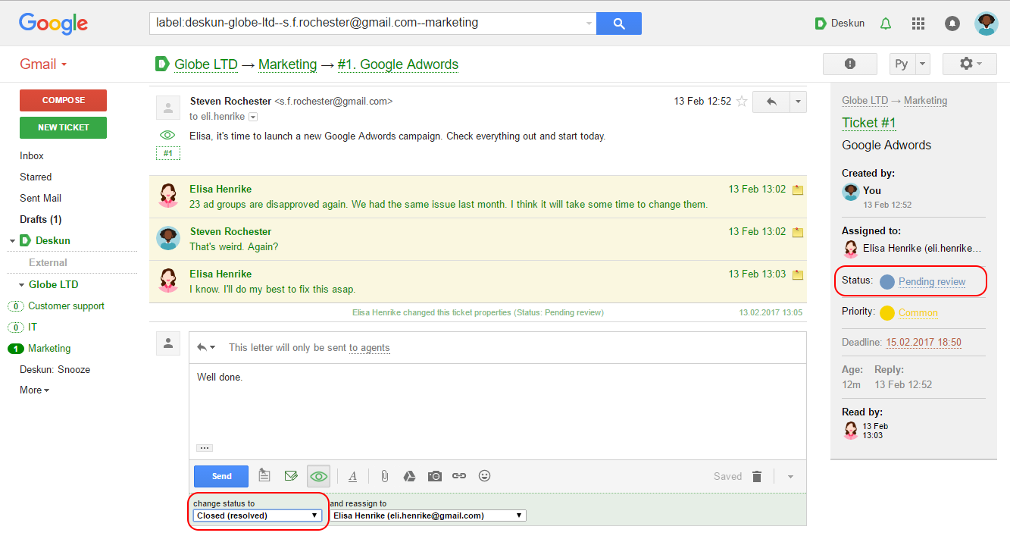Viewport: 1010px width, 539px height.
Task: Click note icon on Steven Rochester 'That's weird' comment
Action: (x=797, y=232)
